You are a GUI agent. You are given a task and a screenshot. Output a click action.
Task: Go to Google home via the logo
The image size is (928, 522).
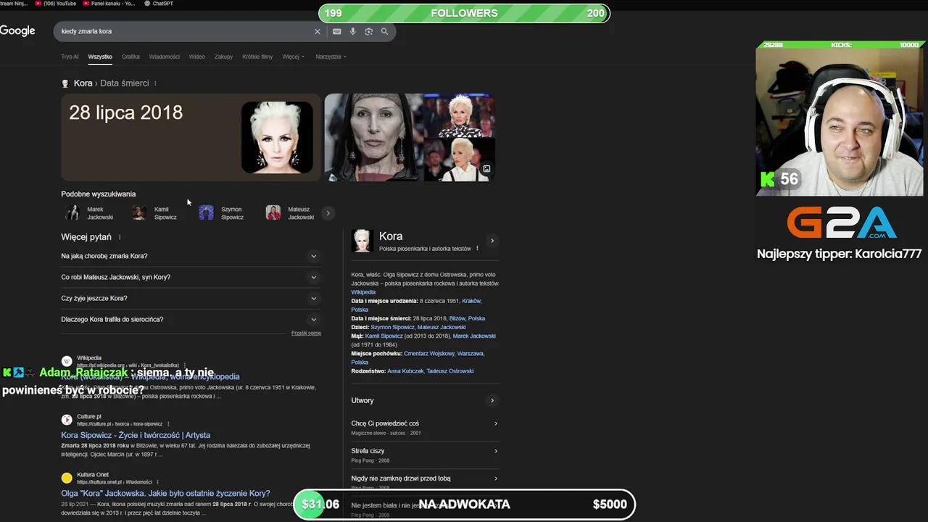[x=17, y=30]
